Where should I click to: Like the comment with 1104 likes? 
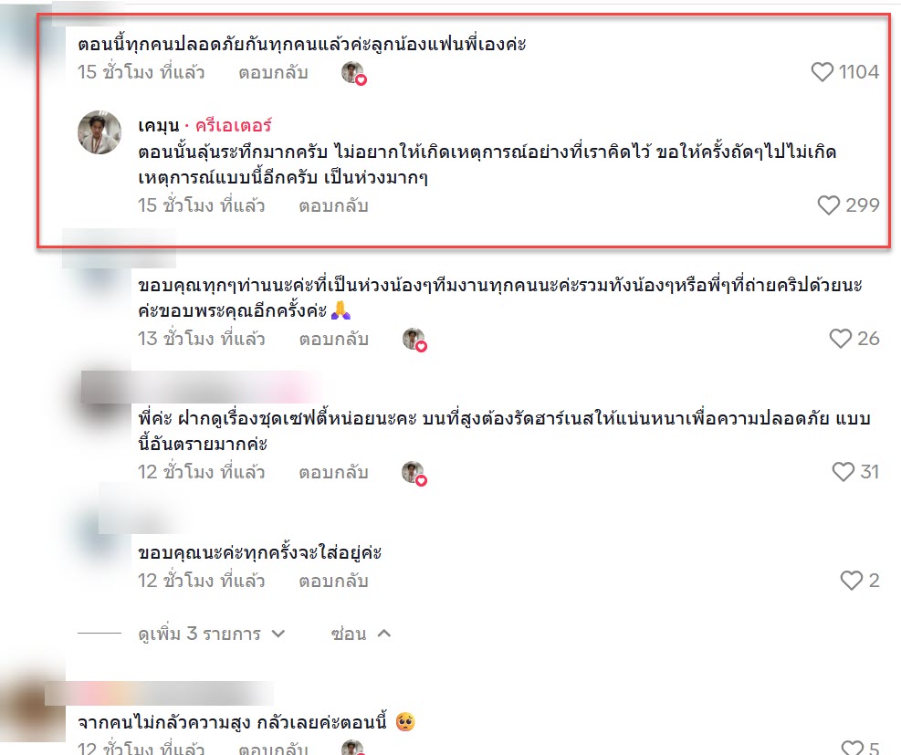[822, 72]
